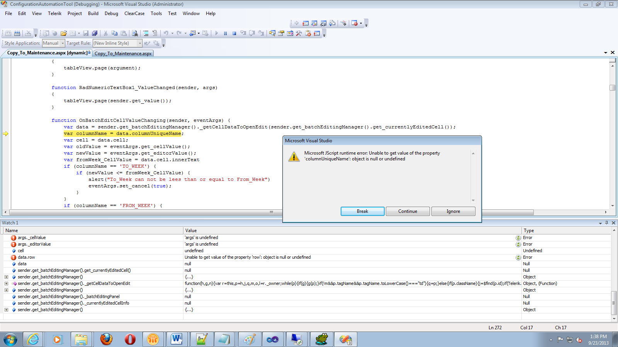
Task: Click Break in the error dialog
Action: point(362,211)
